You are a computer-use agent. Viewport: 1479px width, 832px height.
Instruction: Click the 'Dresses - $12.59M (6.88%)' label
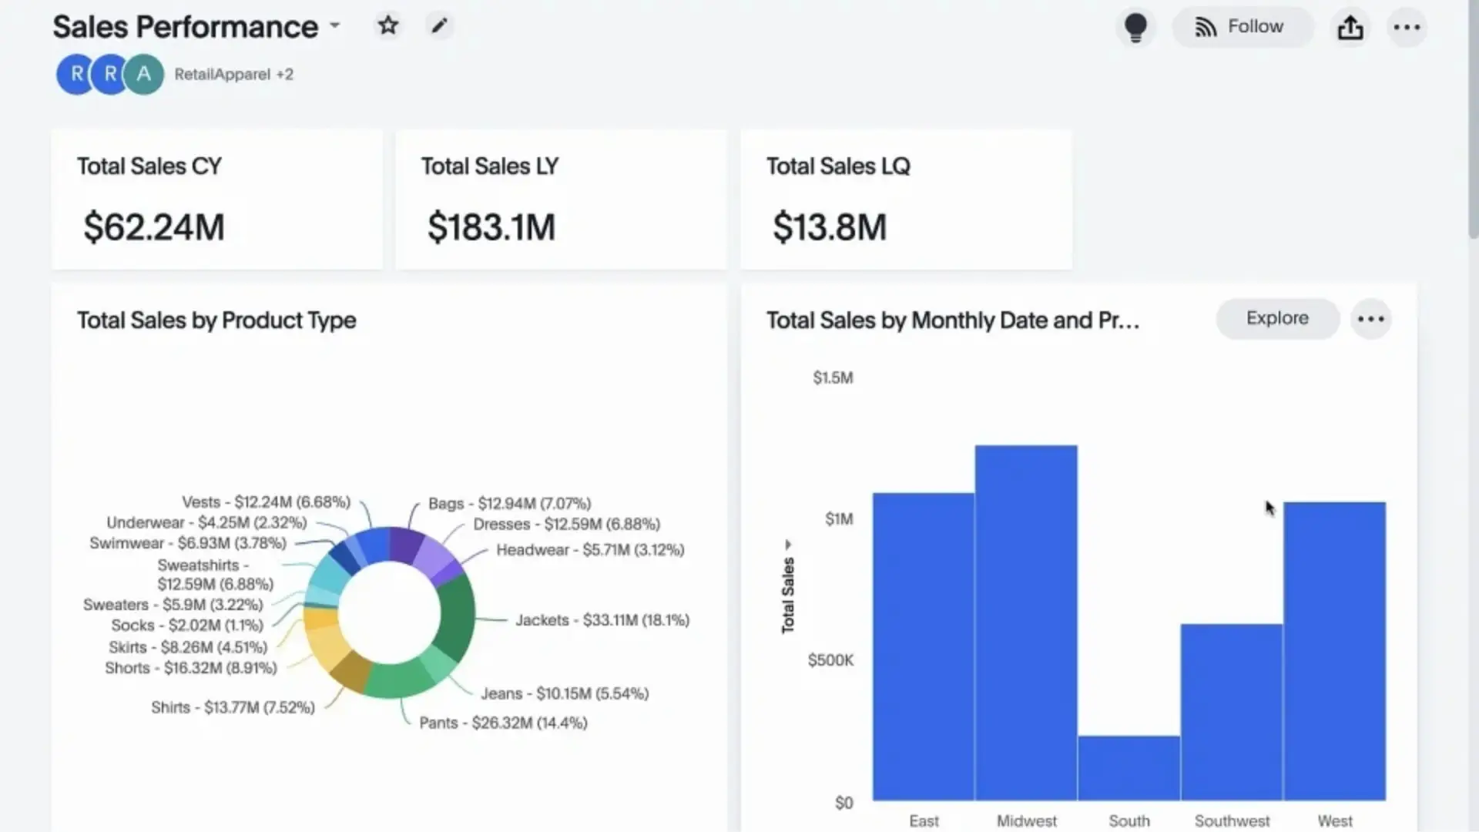pos(566,524)
